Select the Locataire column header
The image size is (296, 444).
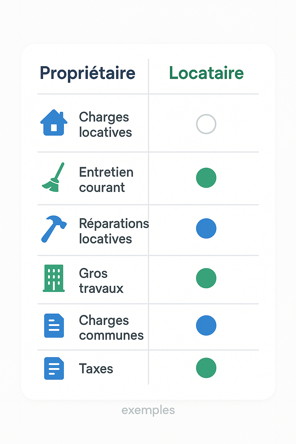coord(206,73)
